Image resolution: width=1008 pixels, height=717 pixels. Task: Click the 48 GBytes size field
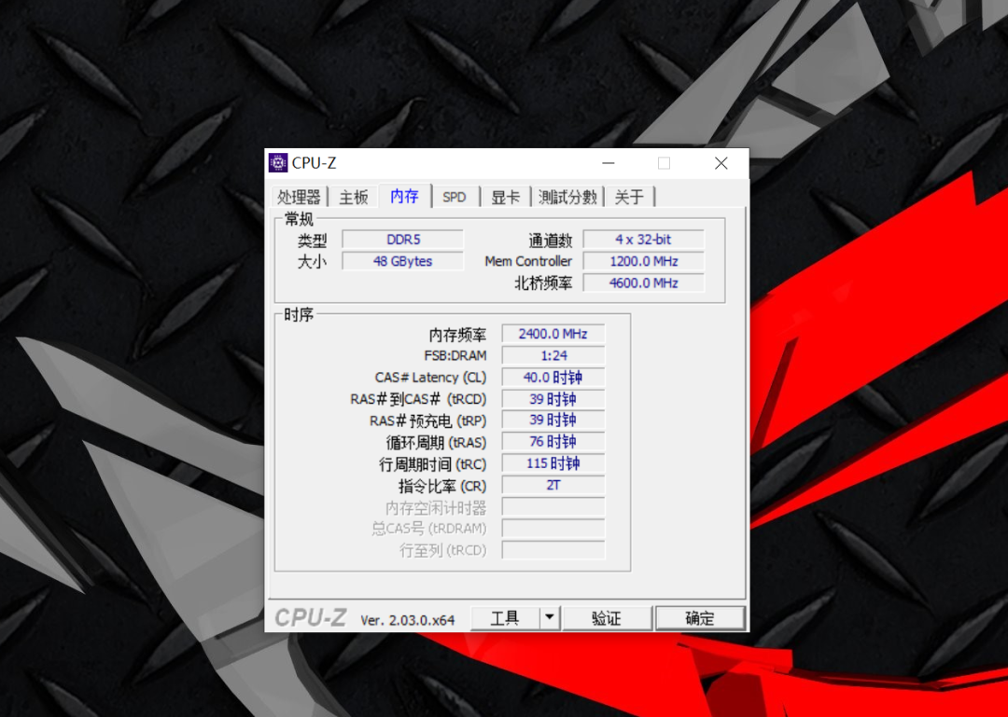403,261
